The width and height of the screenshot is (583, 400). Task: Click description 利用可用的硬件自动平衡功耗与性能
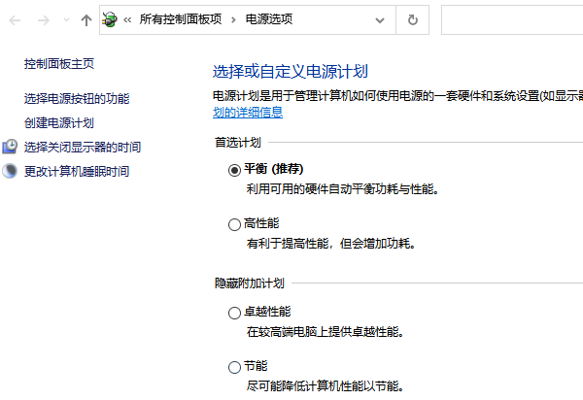(x=343, y=189)
